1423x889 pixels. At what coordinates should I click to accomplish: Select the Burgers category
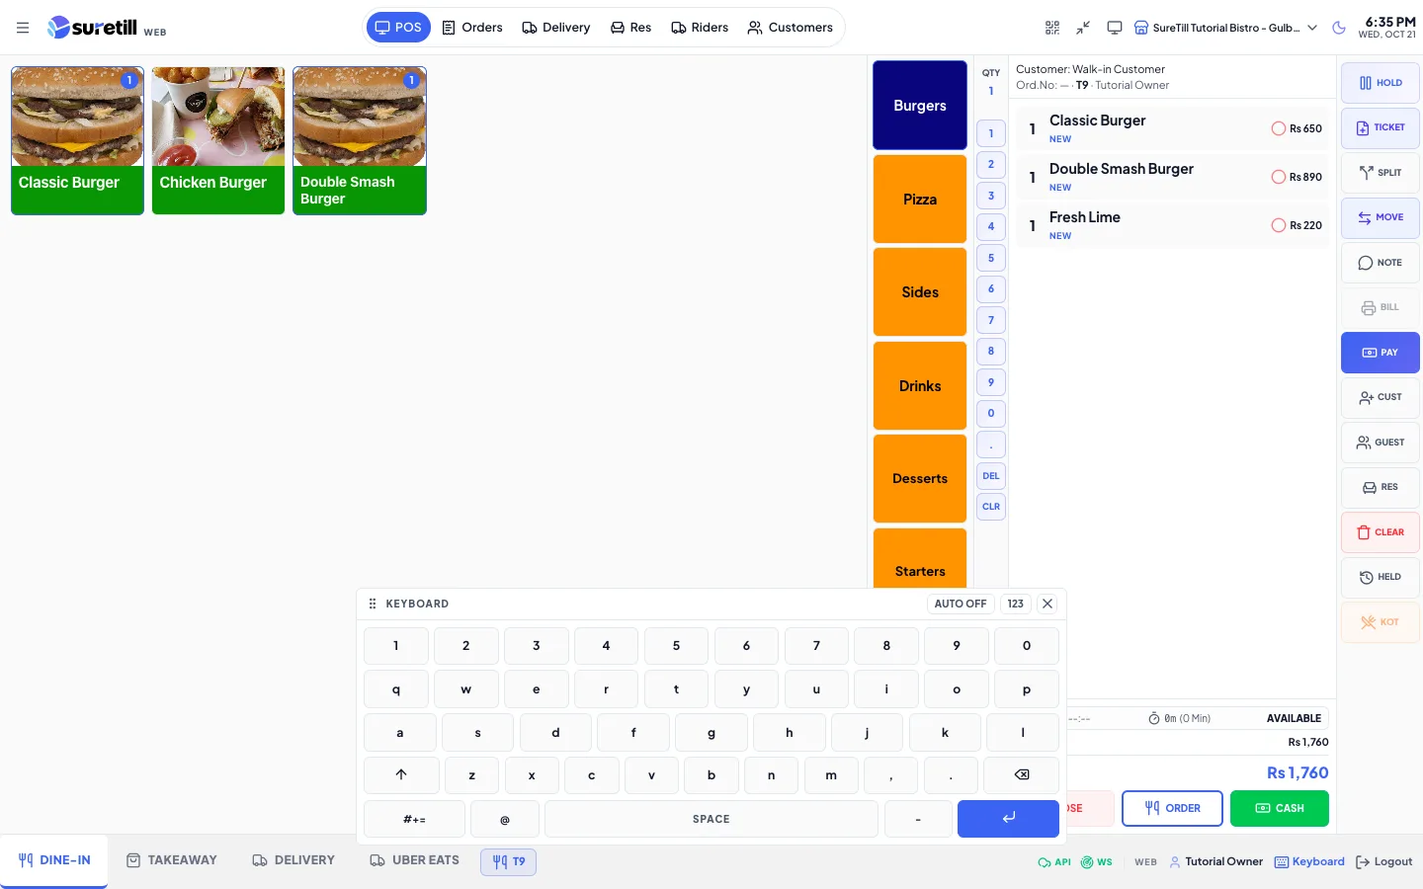point(920,106)
